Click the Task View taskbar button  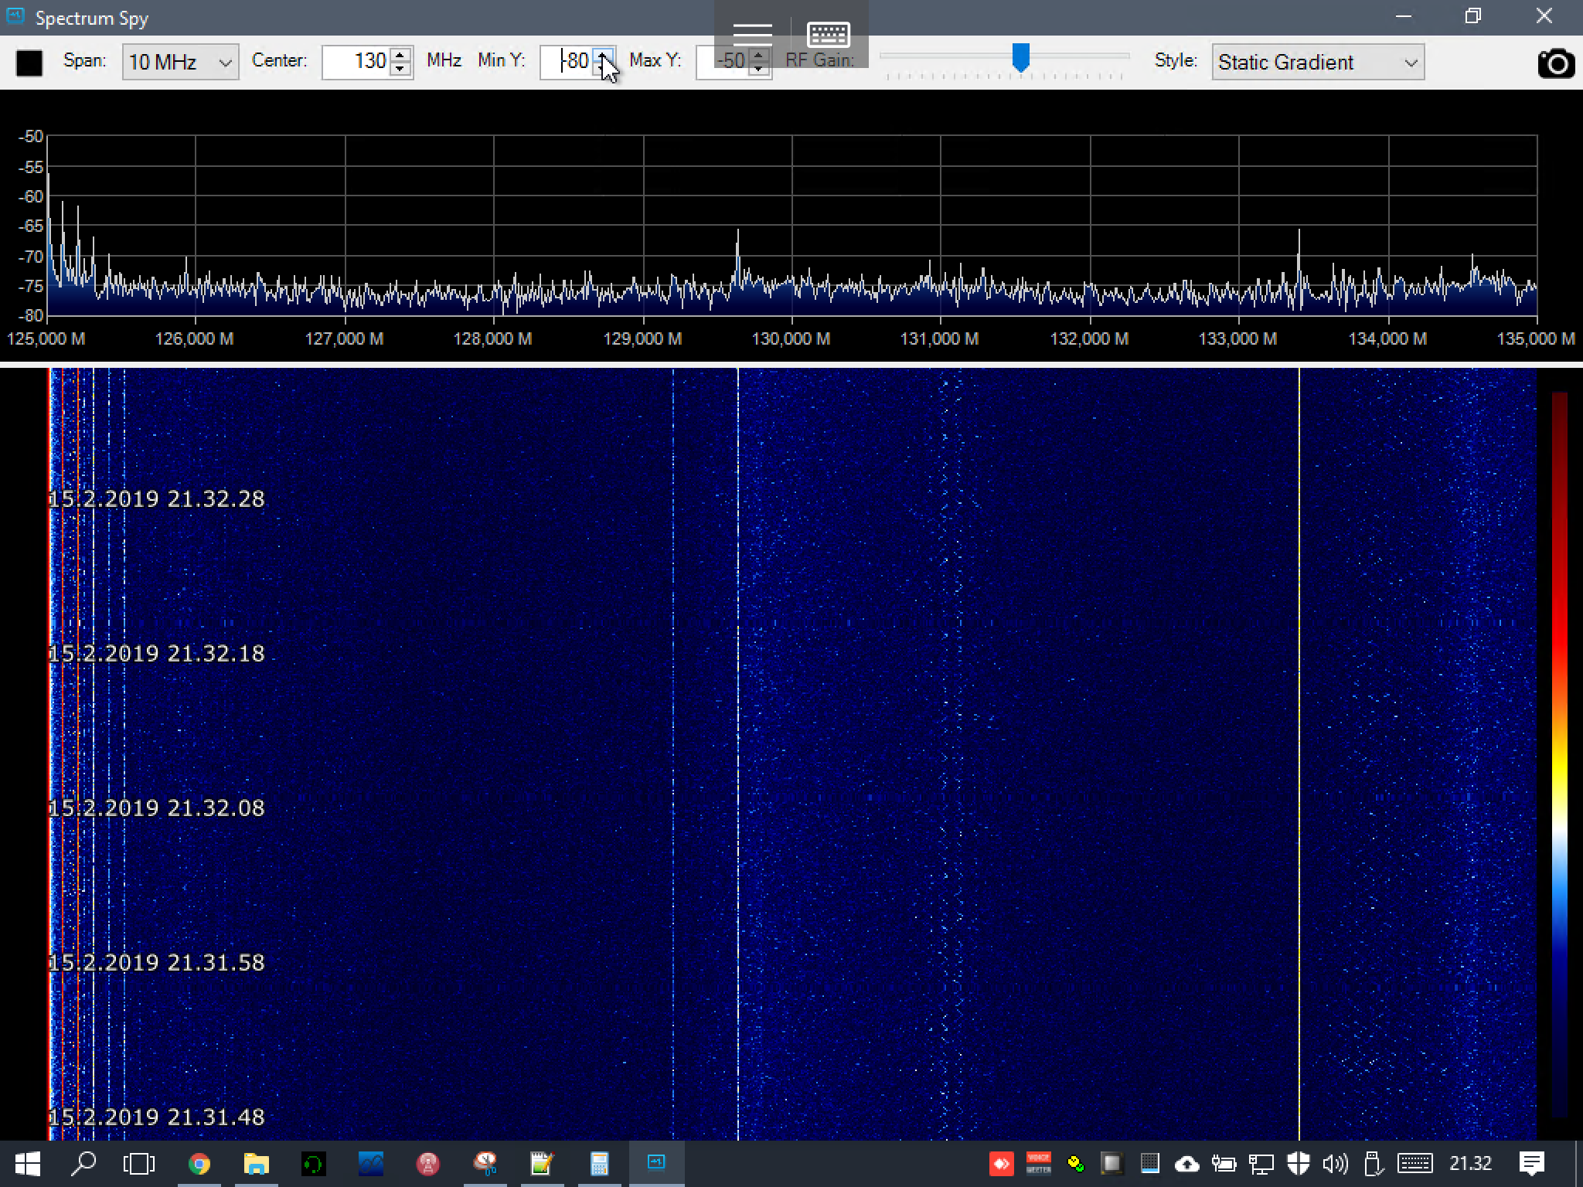(139, 1163)
